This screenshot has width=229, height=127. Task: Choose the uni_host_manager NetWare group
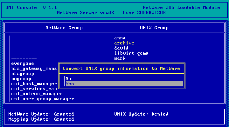[34, 84]
